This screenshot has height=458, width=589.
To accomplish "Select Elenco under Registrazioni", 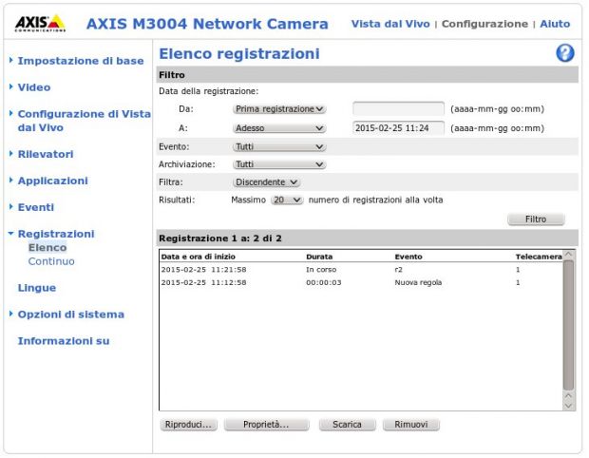I will tap(47, 248).
